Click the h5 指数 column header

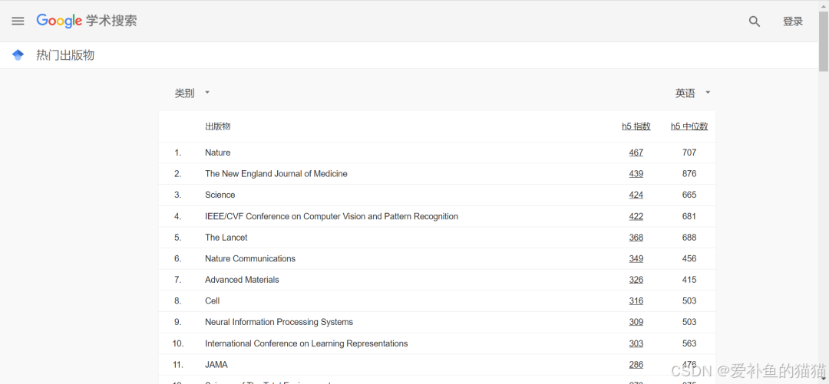click(x=636, y=126)
